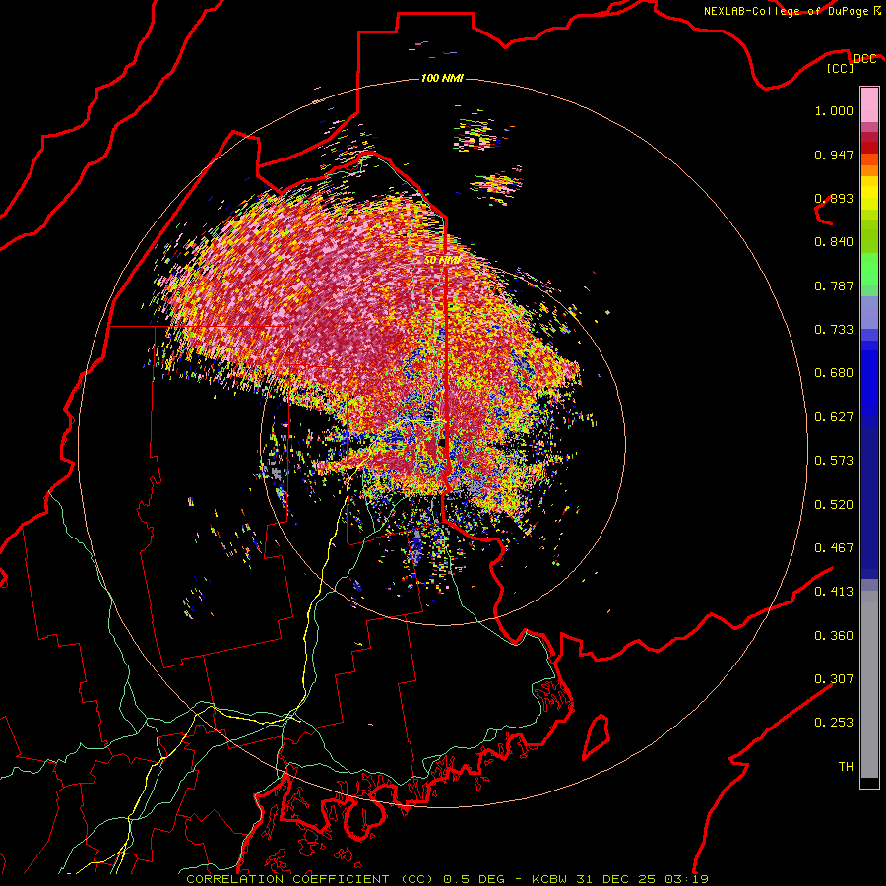The image size is (886, 886).
Task: Click the 0.360 value on color scale
Action: (834, 636)
